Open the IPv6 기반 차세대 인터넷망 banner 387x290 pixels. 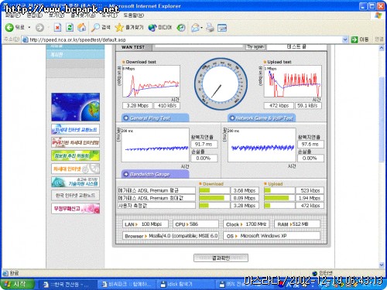coord(75,142)
